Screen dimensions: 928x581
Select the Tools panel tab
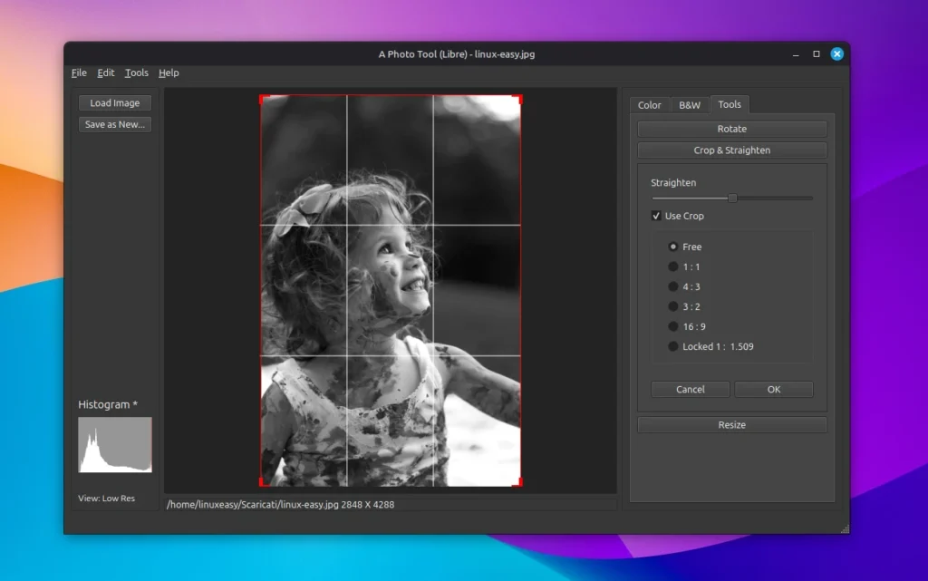pyautogui.click(x=730, y=104)
